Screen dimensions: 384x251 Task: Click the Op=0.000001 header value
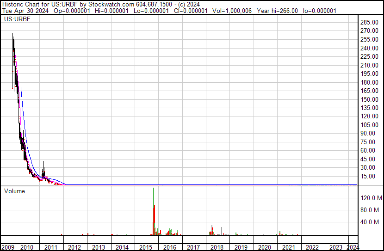[72, 11]
